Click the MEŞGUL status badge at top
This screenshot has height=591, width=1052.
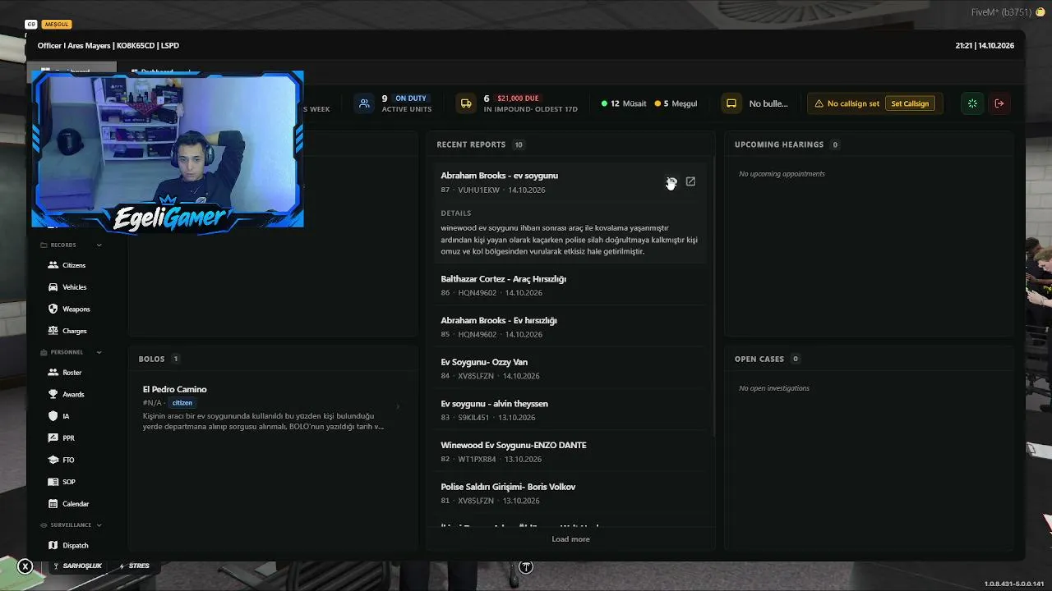click(57, 25)
